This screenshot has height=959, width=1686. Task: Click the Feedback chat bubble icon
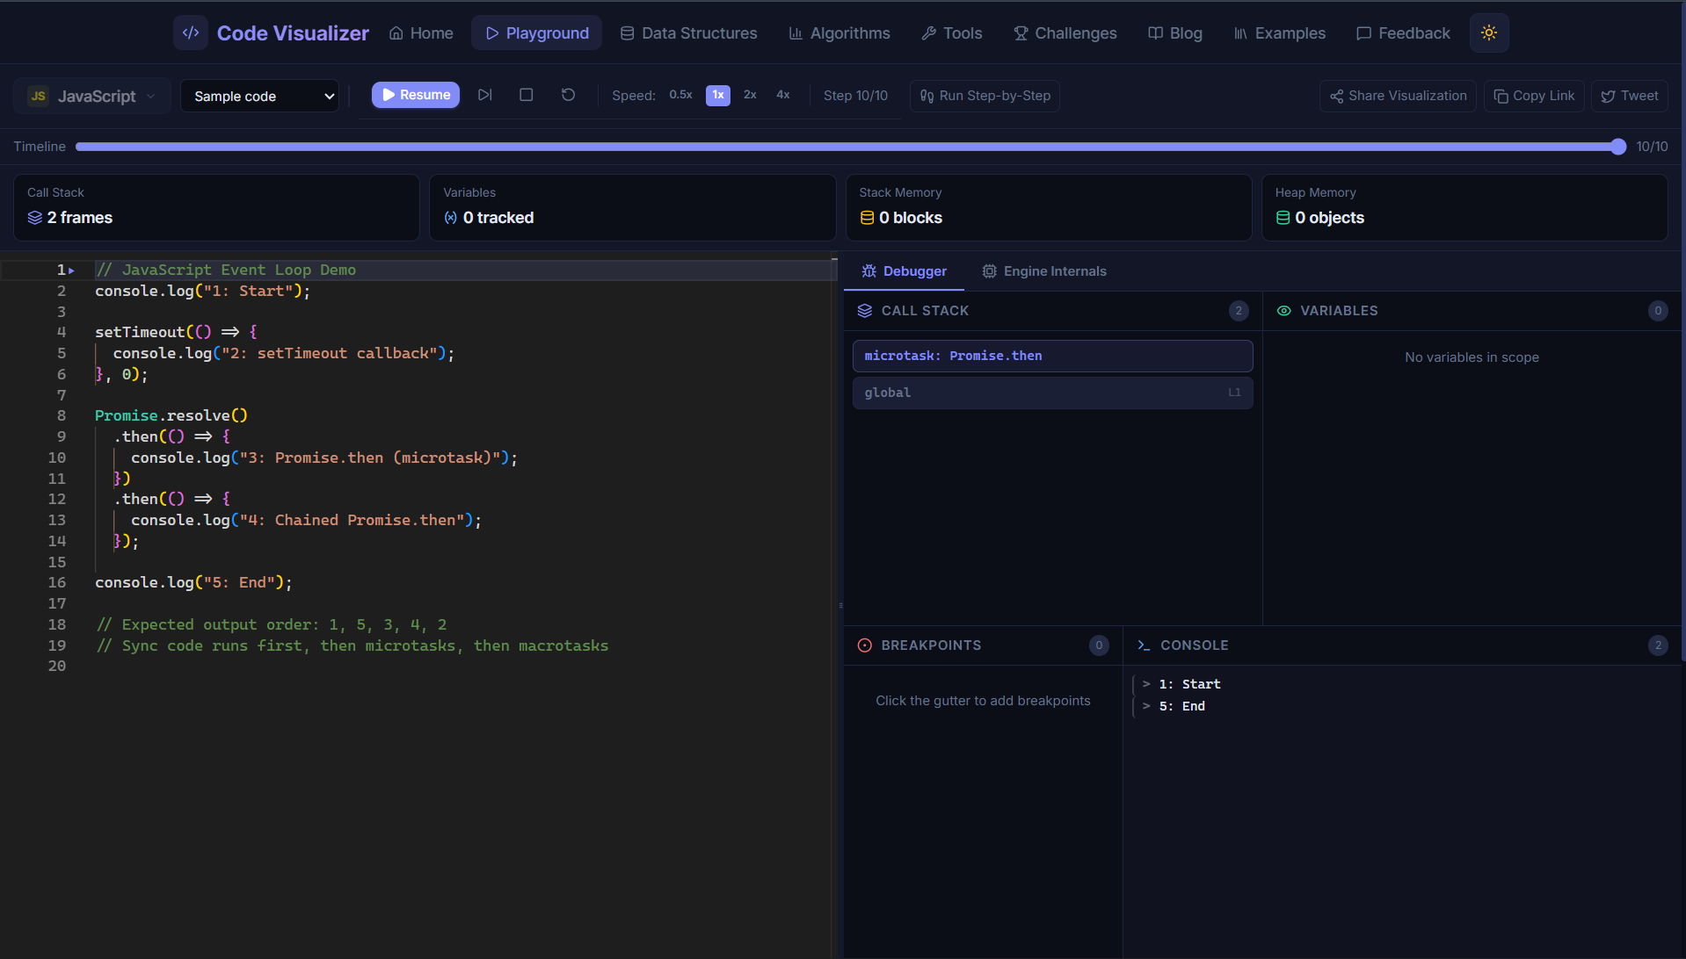click(1363, 33)
